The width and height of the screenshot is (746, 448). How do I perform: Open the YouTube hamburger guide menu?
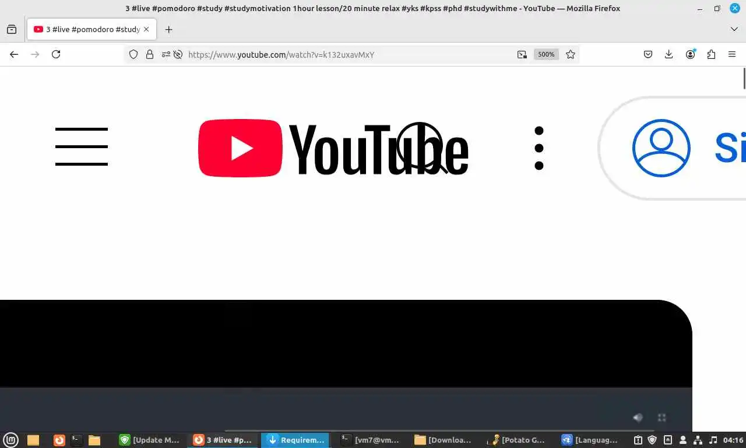point(82,147)
